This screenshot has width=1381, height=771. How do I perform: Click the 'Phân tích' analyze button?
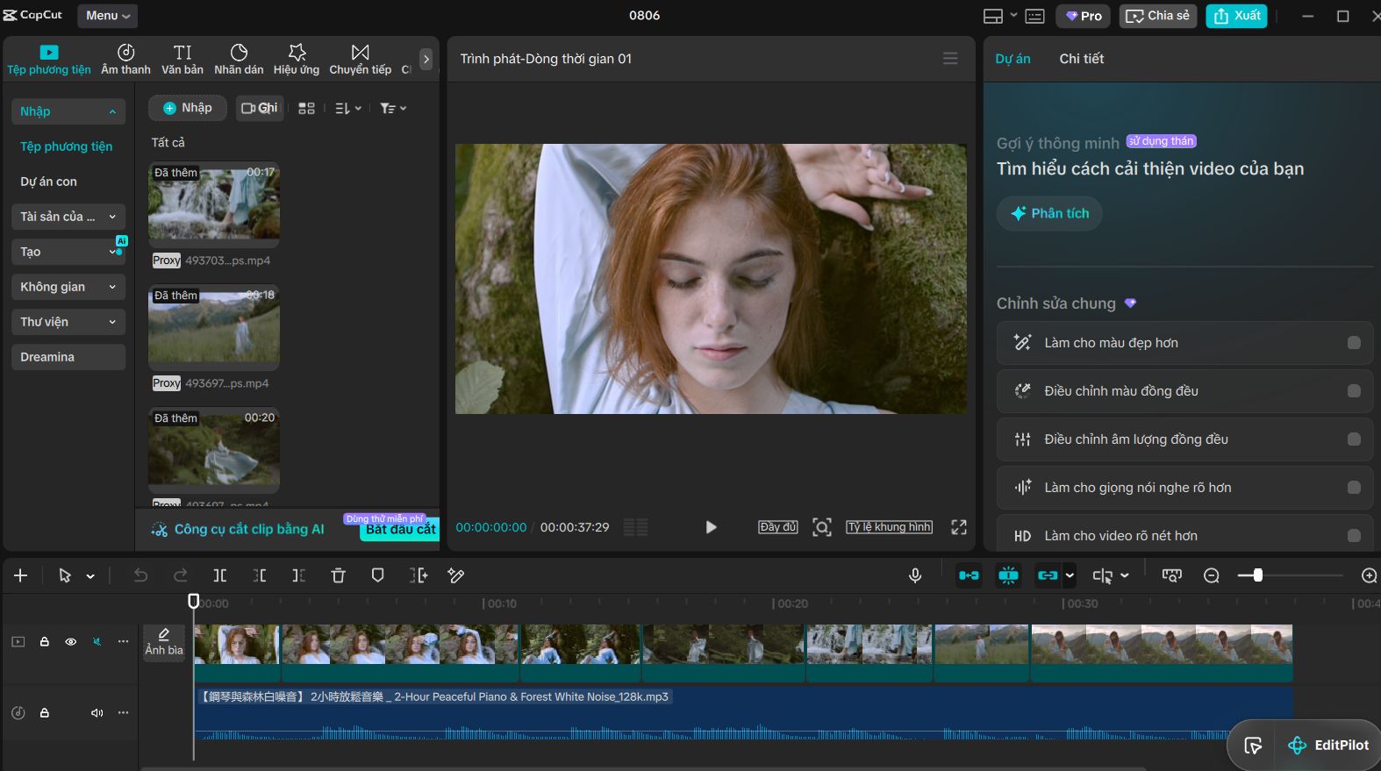pos(1049,213)
